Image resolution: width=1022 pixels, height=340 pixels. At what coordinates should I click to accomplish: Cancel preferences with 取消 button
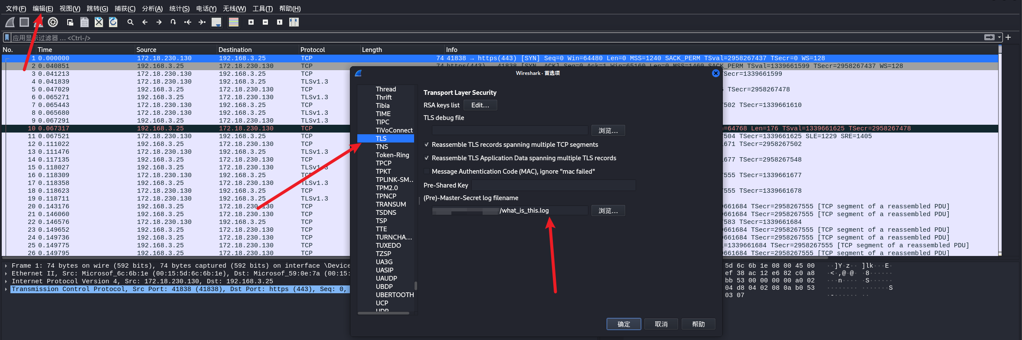661,324
